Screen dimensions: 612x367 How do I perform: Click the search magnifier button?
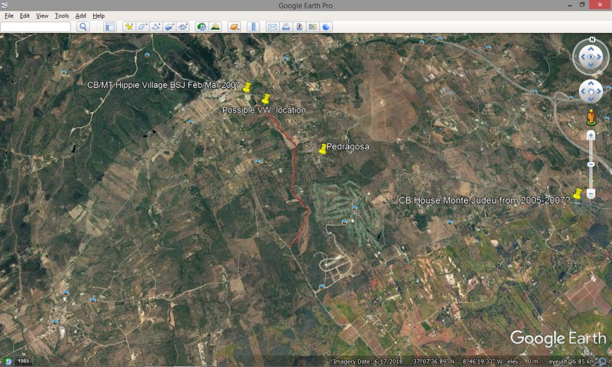[x=83, y=27]
